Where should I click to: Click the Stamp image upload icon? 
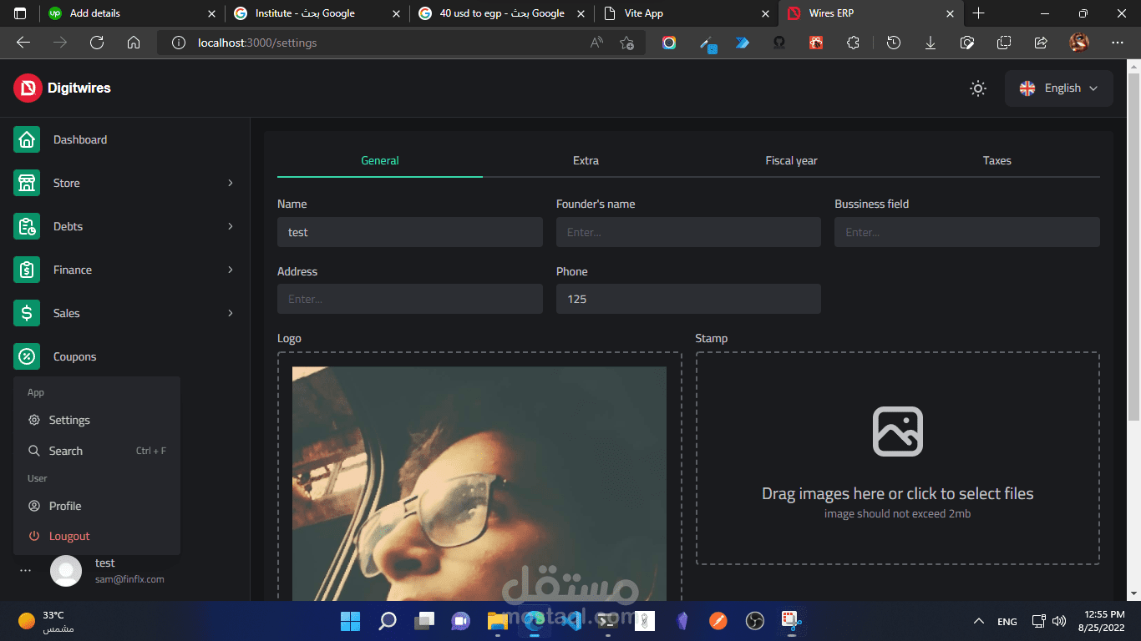(898, 432)
